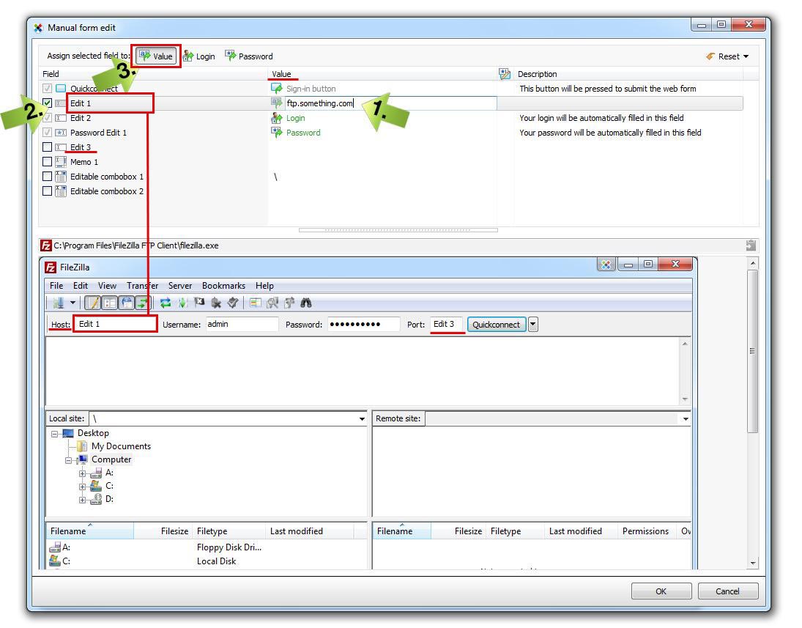Collapse the Desktop tree node
The height and width of the screenshot is (628, 802).
pyautogui.click(x=54, y=434)
